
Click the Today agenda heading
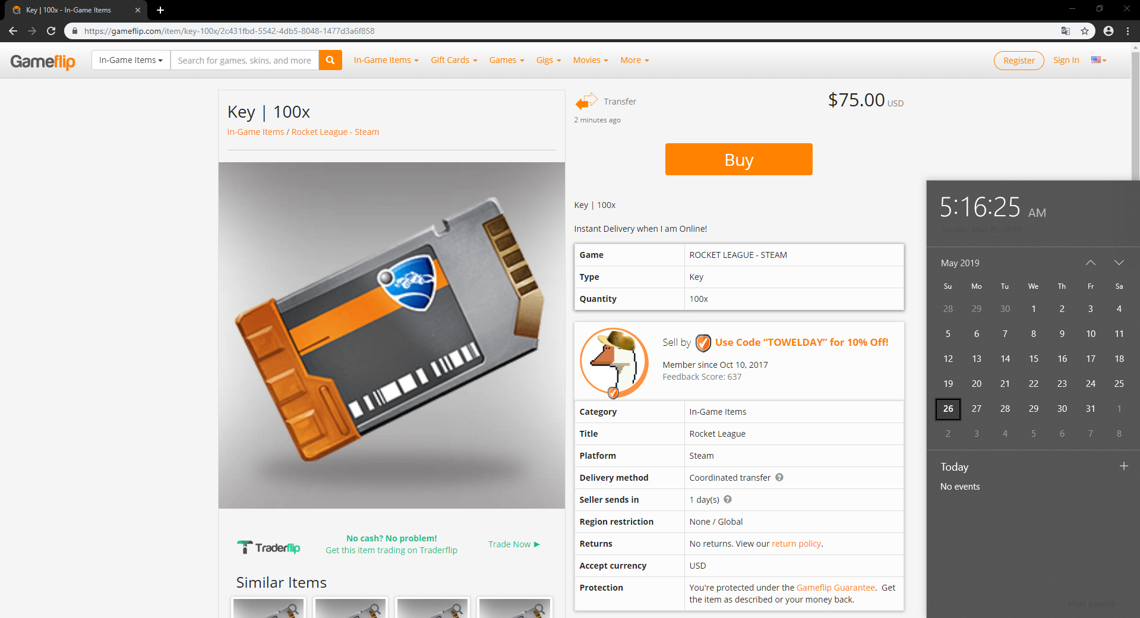tap(954, 466)
